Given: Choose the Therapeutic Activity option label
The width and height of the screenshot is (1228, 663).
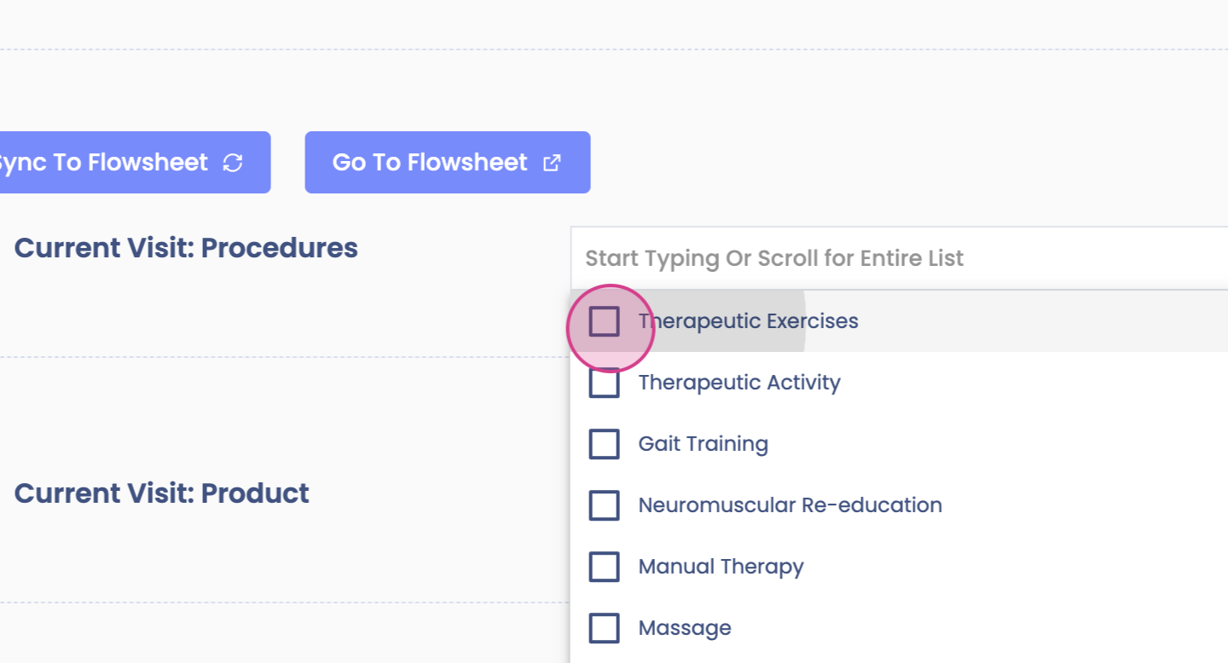Looking at the screenshot, I should (x=739, y=383).
